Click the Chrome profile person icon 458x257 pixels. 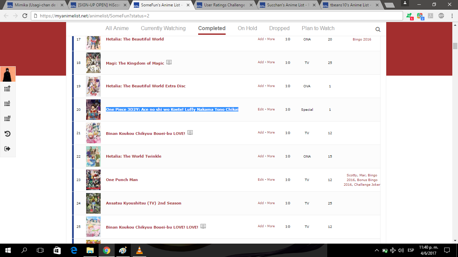point(404,3)
